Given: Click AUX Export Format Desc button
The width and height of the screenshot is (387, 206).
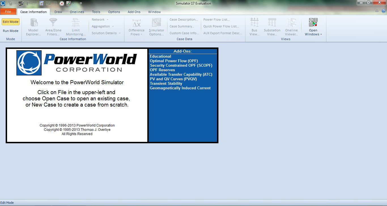Looking at the screenshot, I should pyautogui.click(x=223, y=33).
